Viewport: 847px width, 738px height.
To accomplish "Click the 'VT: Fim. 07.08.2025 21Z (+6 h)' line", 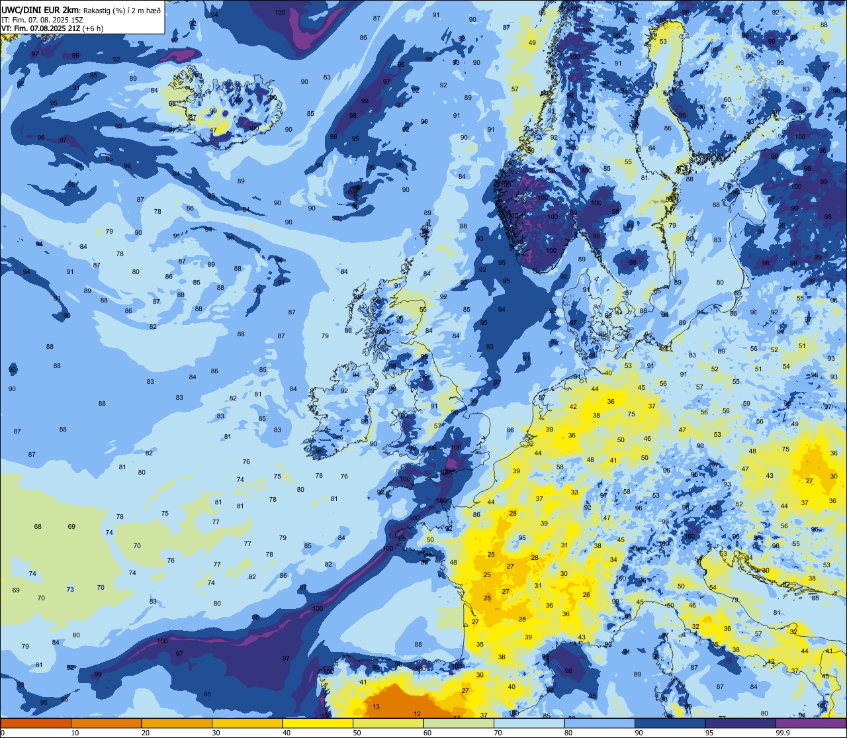I will coord(52,28).
